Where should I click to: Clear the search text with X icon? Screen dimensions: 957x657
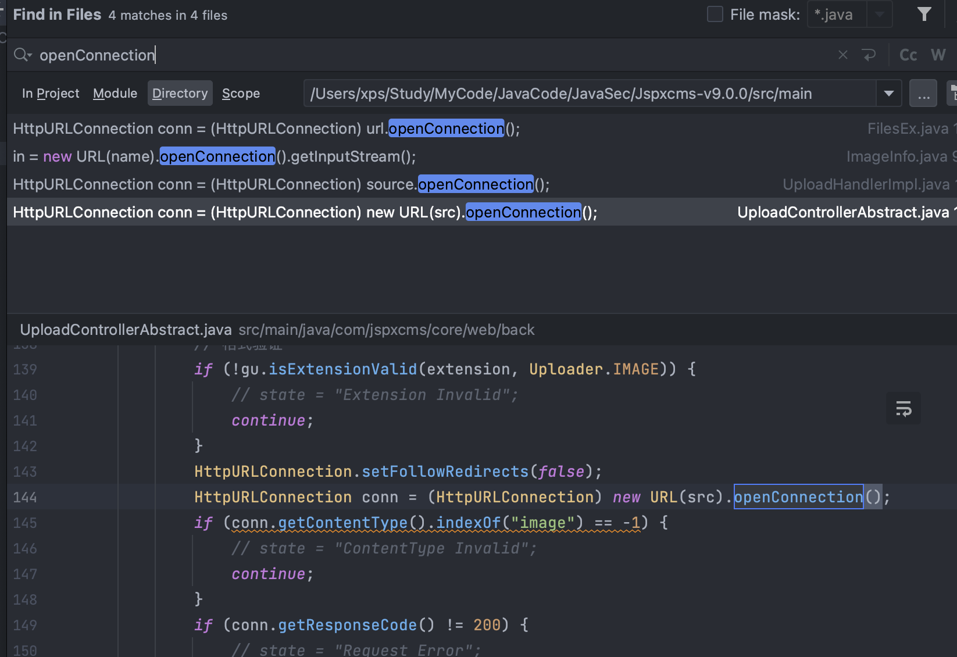(842, 55)
